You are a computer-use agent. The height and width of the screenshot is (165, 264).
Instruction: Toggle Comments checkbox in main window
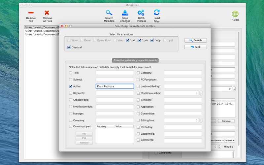[x=156, y=153]
